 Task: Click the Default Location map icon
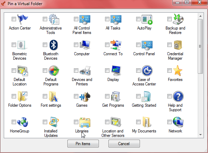23,71
